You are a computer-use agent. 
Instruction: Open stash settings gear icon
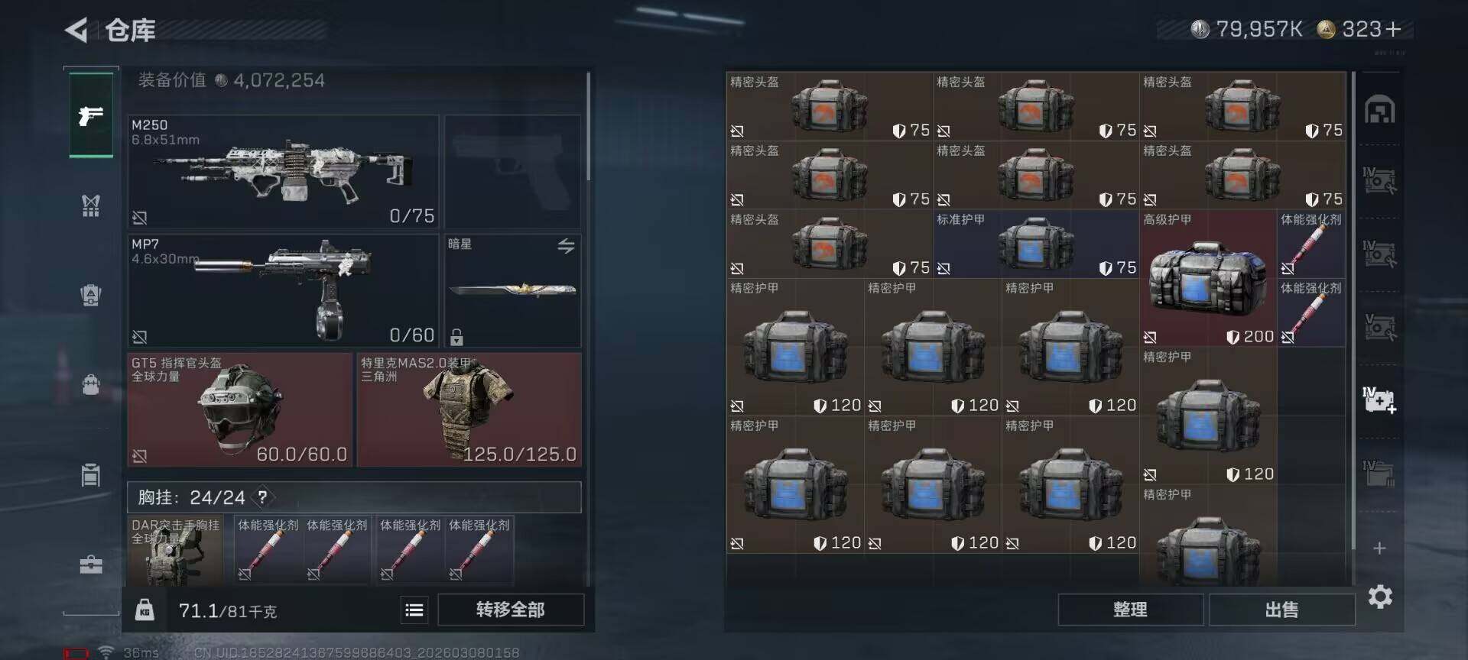click(x=1380, y=597)
